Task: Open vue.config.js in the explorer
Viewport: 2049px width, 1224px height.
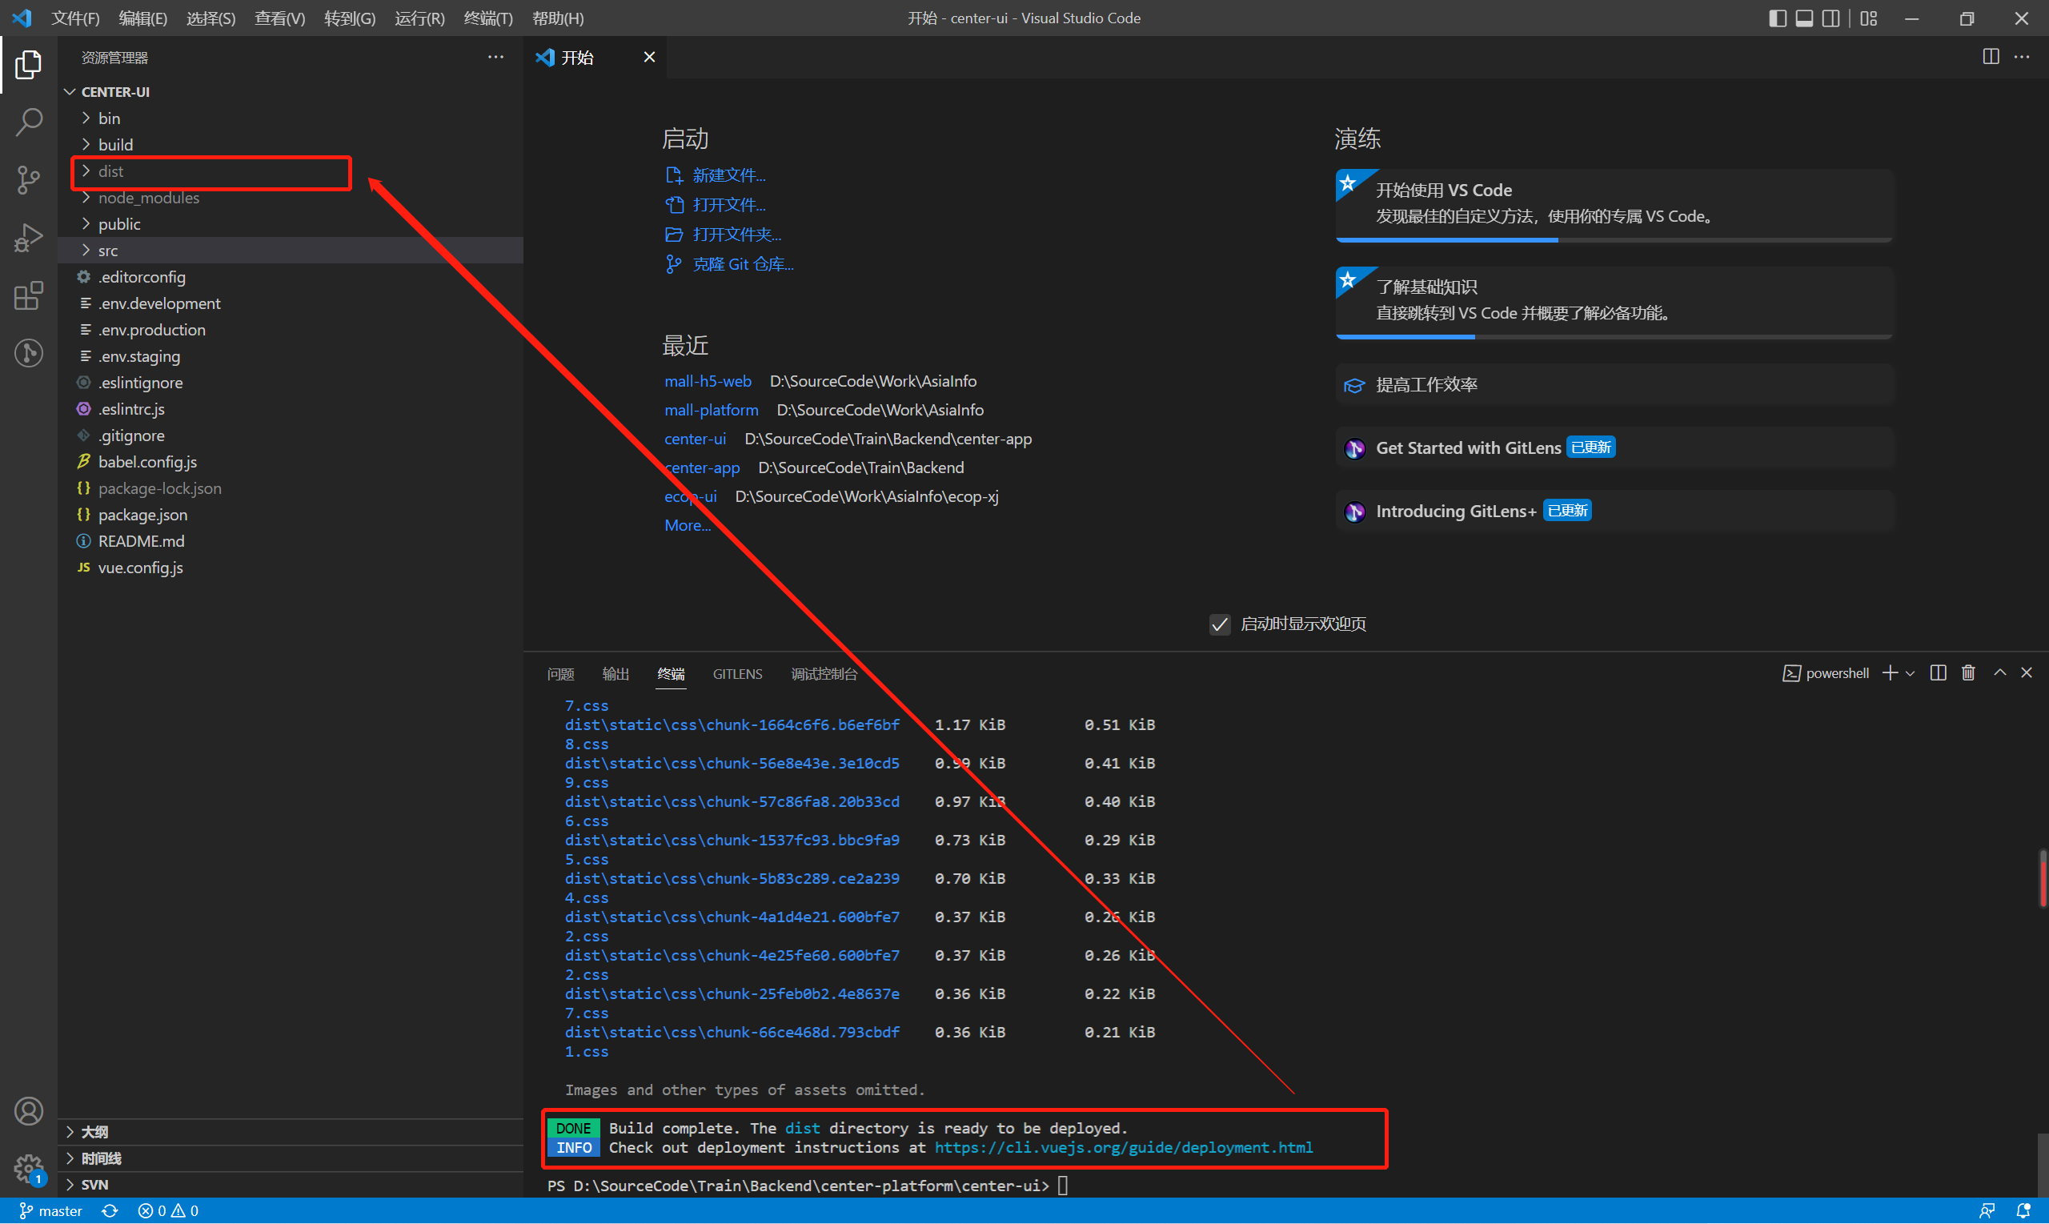Action: 291,568
